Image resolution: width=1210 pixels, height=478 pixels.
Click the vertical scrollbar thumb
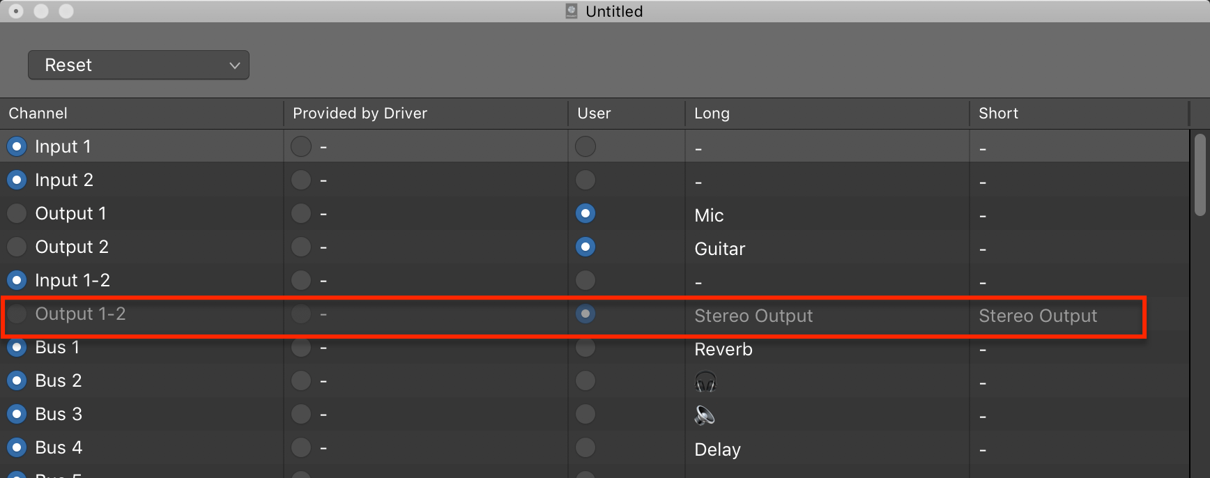tap(1200, 174)
